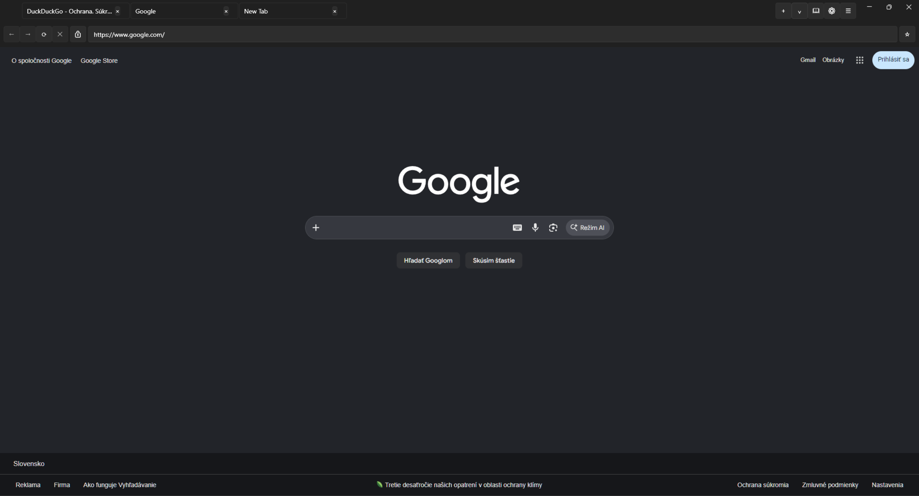Open the Google apps grid
Image resolution: width=919 pixels, height=496 pixels.
click(859, 60)
